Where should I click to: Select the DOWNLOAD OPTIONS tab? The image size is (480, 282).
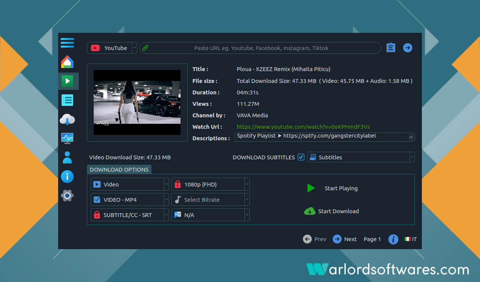119,169
